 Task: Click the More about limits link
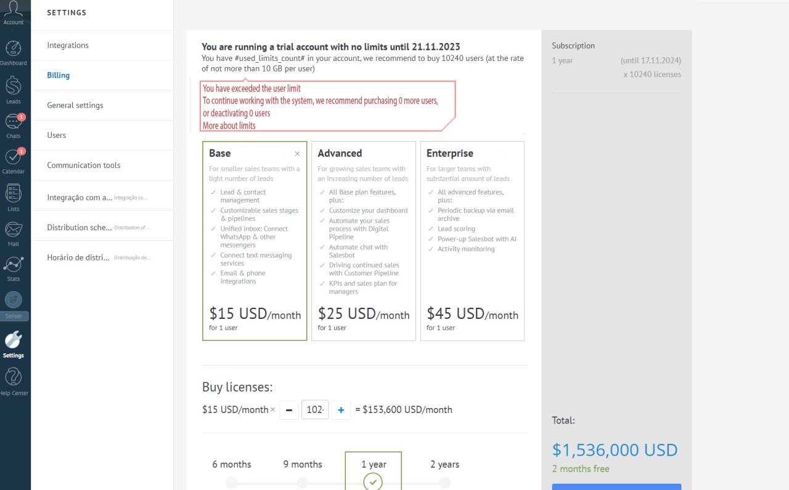tap(229, 126)
